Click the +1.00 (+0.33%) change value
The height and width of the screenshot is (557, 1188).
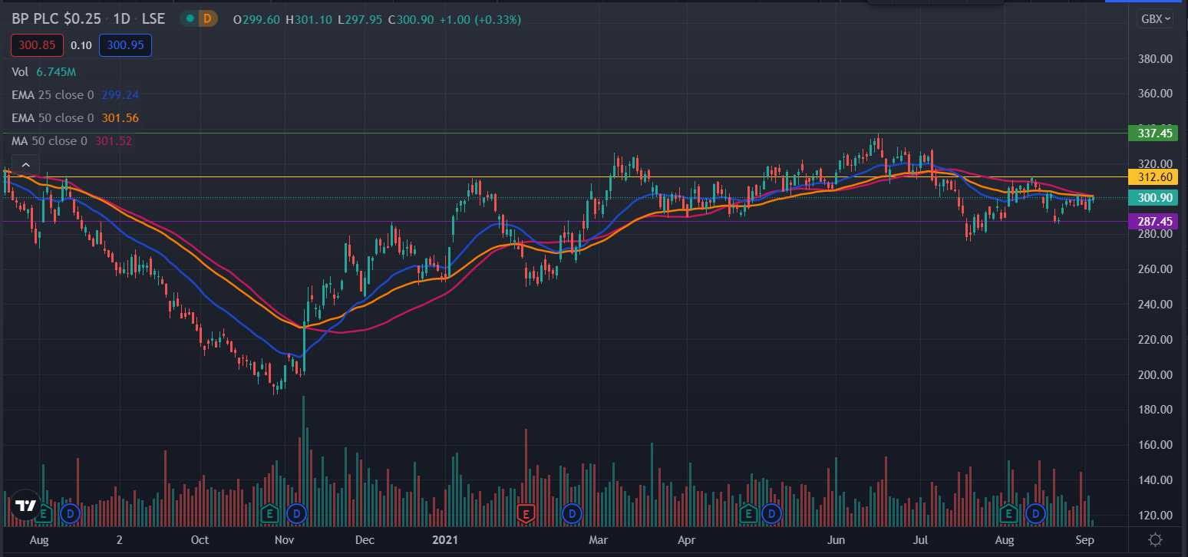coord(480,19)
